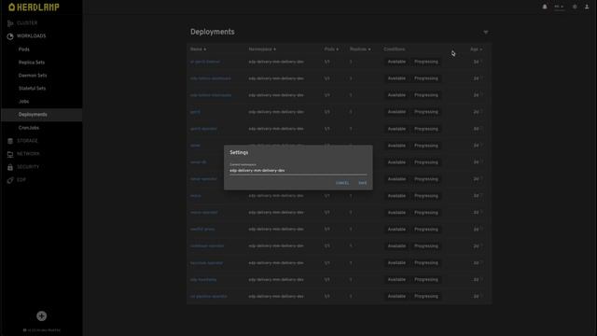Click the Deployments filter icon
The width and height of the screenshot is (597, 336).
coord(485,32)
